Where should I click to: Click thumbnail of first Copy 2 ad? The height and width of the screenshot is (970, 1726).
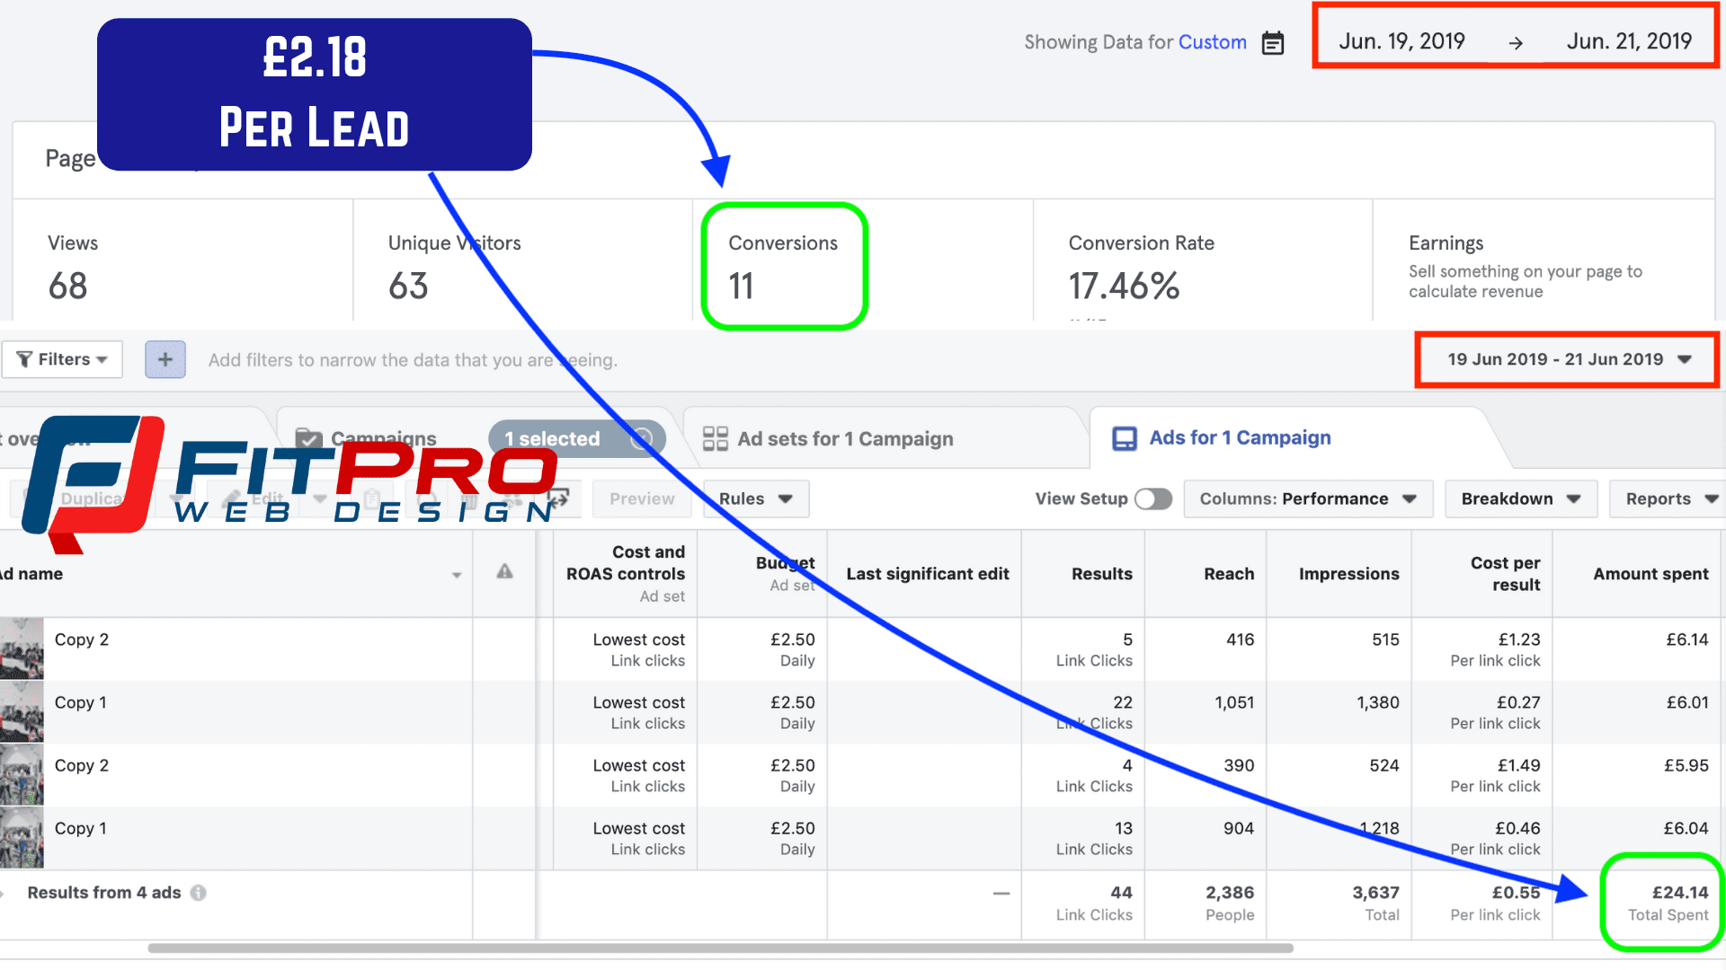(22, 648)
